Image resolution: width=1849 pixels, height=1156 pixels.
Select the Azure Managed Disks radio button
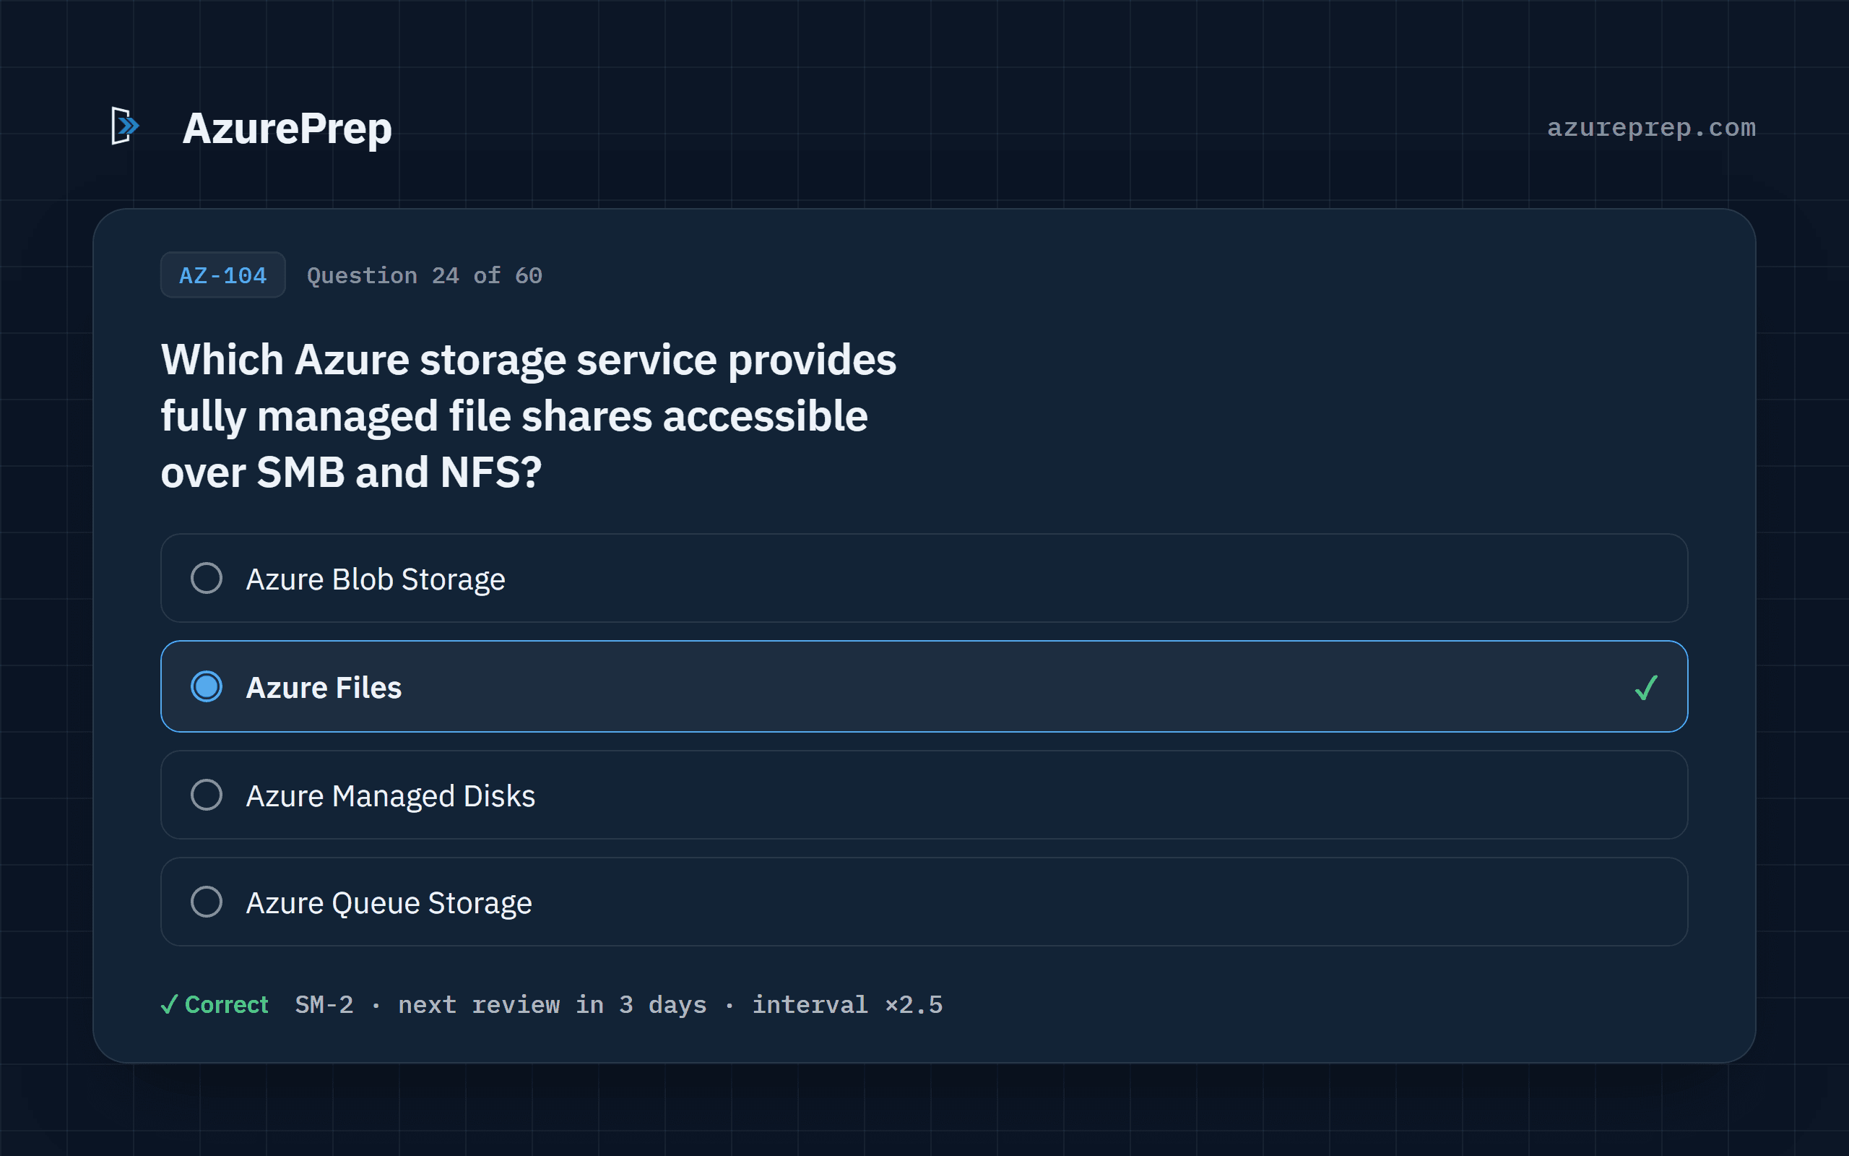click(x=207, y=795)
